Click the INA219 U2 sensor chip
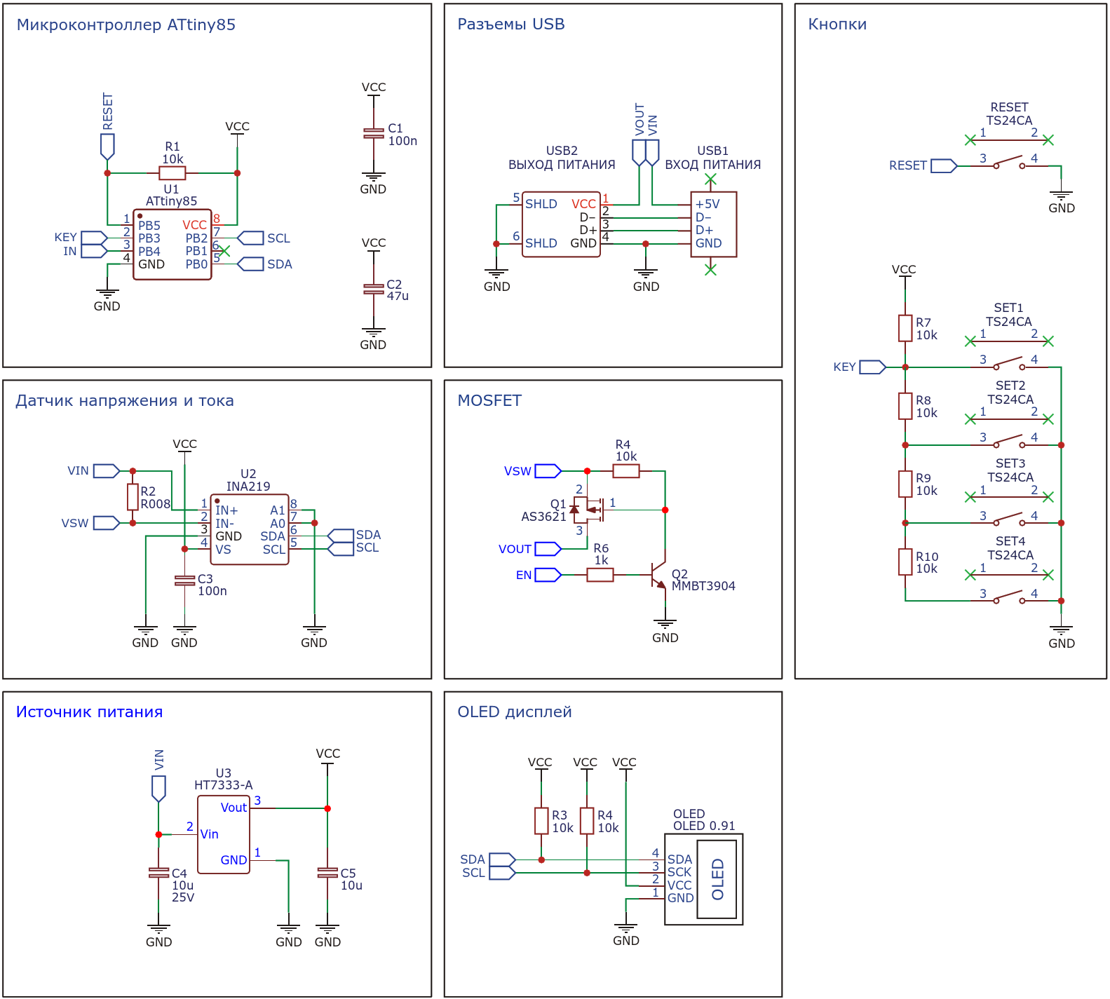The width and height of the screenshot is (1110, 999). (249, 530)
